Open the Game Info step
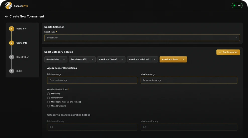Screen dimensions: 248x138 [x=22, y=43]
